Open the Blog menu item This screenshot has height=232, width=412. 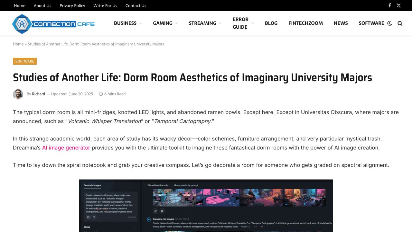[x=271, y=23]
